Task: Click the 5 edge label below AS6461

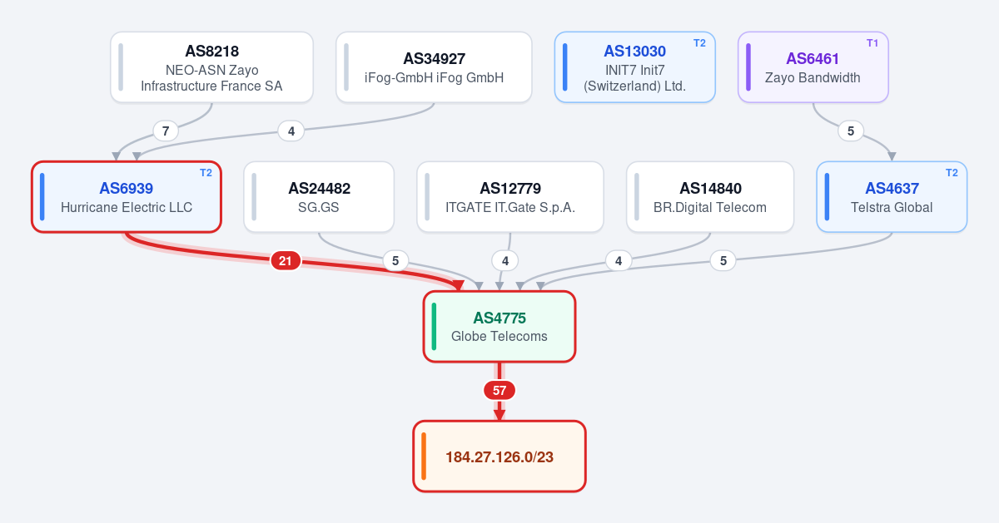Action: 850,131
